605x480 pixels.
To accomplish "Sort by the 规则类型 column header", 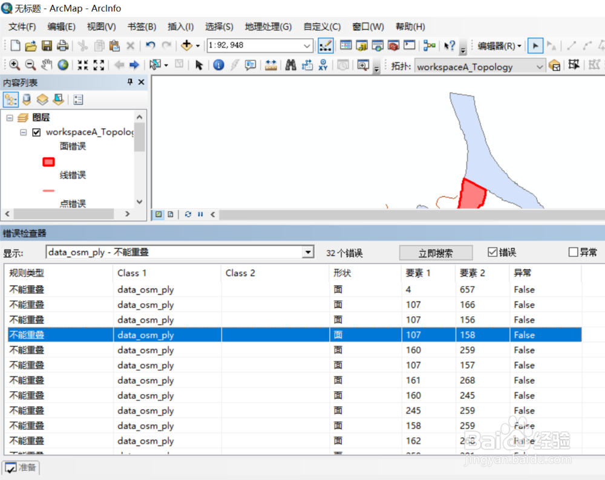I will pyautogui.click(x=59, y=273).
